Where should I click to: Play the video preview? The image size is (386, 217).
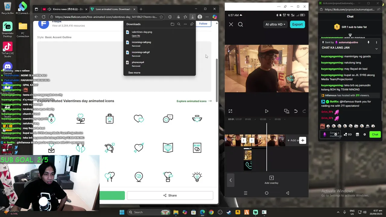click(267, 111)
